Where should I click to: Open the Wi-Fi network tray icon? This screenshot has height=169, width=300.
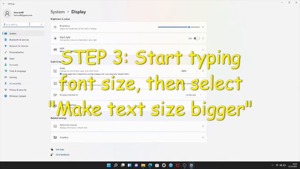point(277,165)
